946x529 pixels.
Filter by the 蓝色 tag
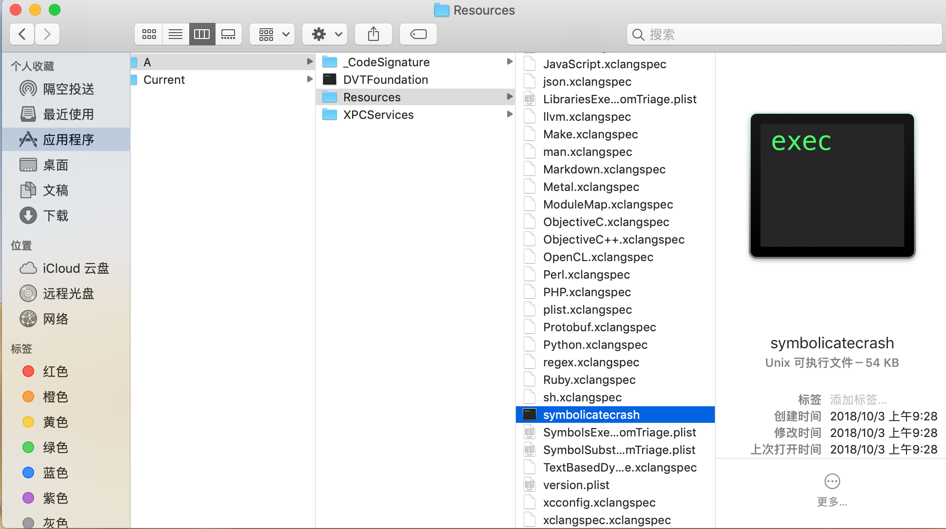click(x=66, y=472)
